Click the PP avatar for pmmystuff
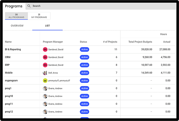Screen dimensions: 179x121 pyautogui.click(x=45, y=80)
